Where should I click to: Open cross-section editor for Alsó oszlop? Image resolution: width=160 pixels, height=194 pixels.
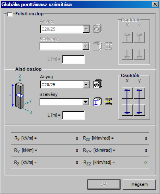click(109, 102)
